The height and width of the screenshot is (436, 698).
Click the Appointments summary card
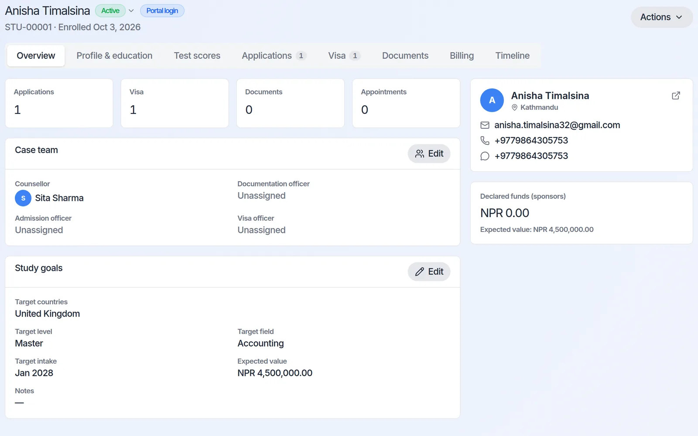pos(406,103)
